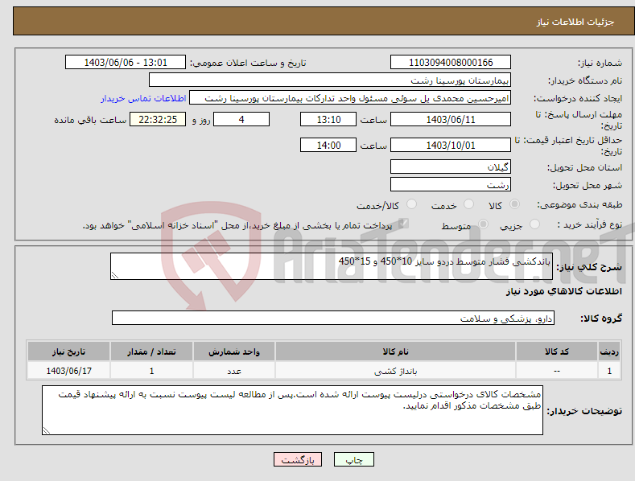The width and height of the screenshot is (635, 481).
Task: Select the کالا radio button
Action: (x=515, y=204)
